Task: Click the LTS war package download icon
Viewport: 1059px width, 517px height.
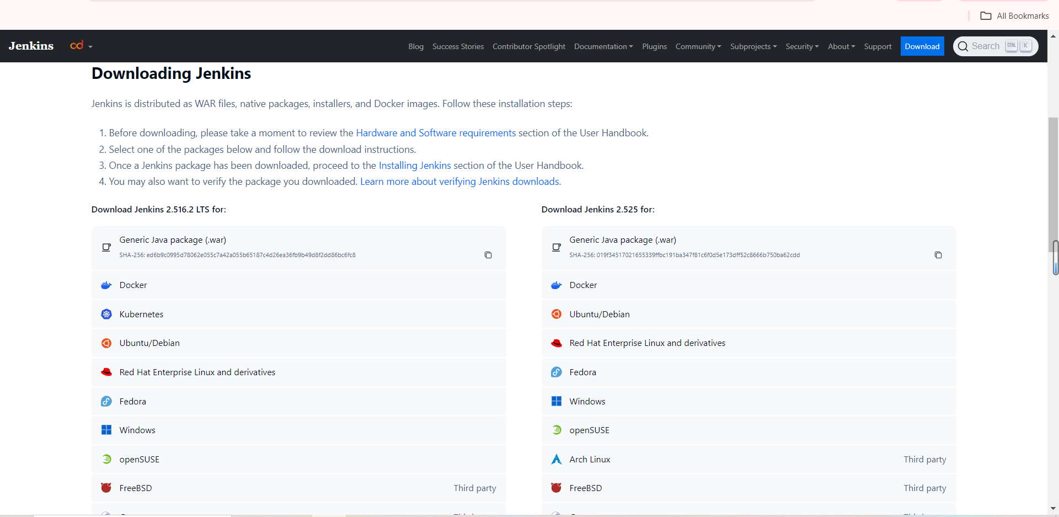Action: pos(106,247)
